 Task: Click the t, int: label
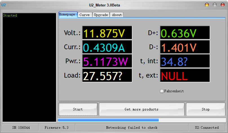pyautogui.click(x=149, y=61)
